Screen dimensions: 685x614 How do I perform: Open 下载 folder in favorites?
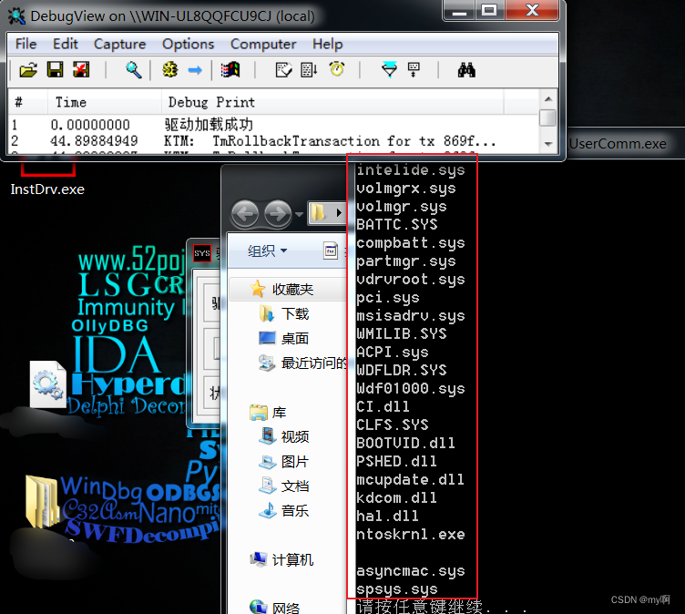(x=284, y=313)
